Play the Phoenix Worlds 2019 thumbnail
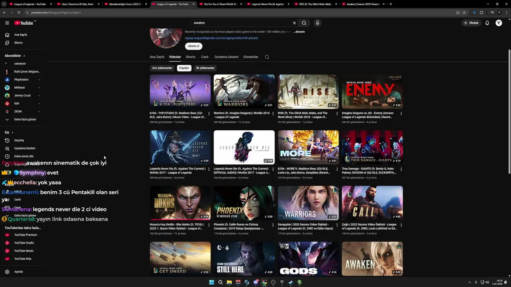This screenshot has width=511, height=287. pos(244,203)
